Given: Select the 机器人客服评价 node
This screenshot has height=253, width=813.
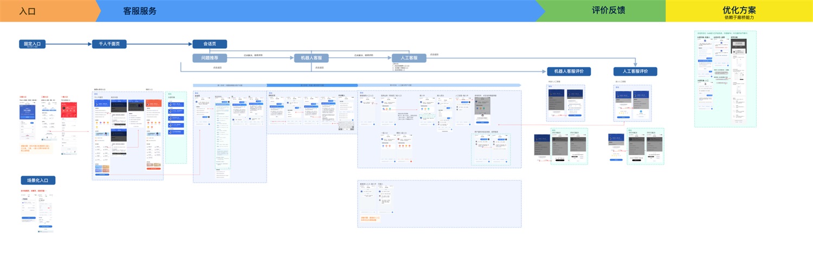Looking at the screenshot, I should [569, 71].
